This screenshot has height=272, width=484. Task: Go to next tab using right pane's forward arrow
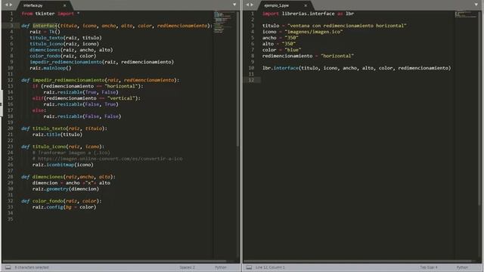252,5
